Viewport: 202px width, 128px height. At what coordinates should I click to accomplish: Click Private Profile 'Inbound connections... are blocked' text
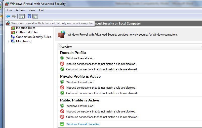click(x=101, y=88)
